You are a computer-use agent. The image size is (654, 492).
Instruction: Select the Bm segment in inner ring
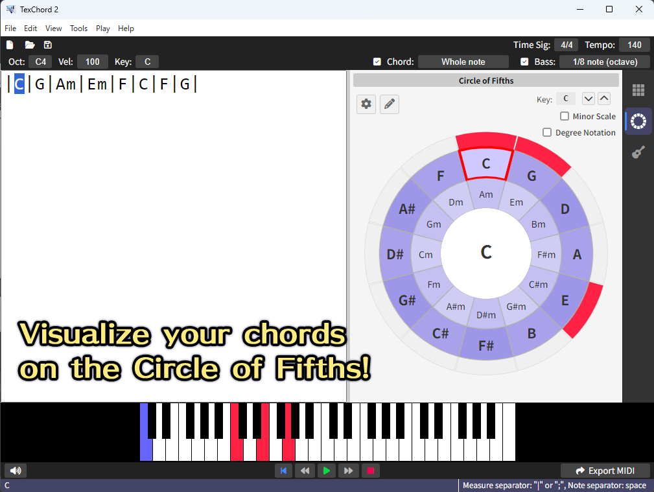click(x=539, y=224)
